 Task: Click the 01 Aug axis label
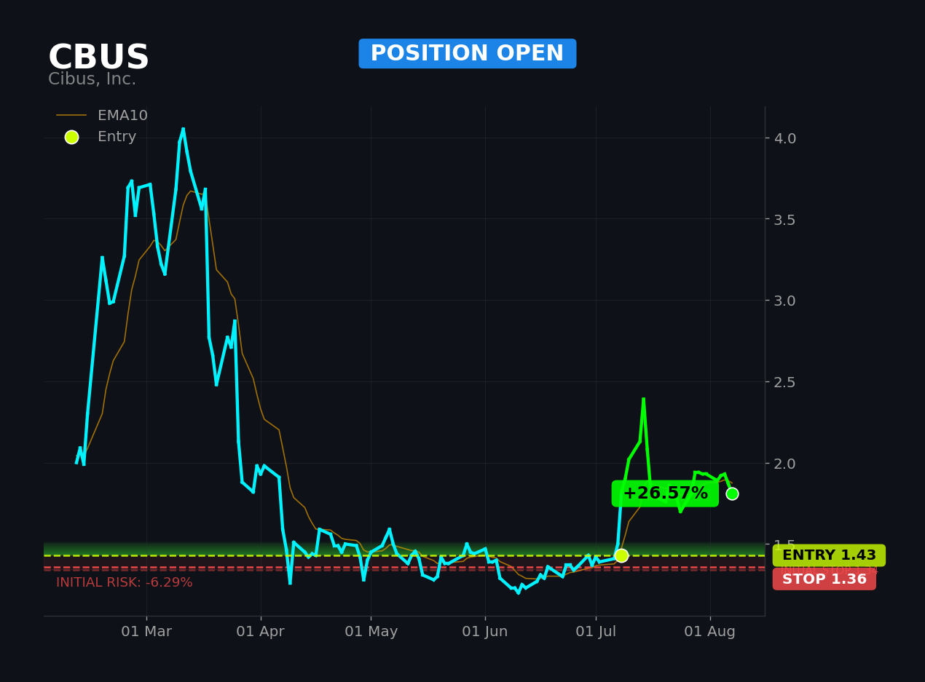[710, 632]
